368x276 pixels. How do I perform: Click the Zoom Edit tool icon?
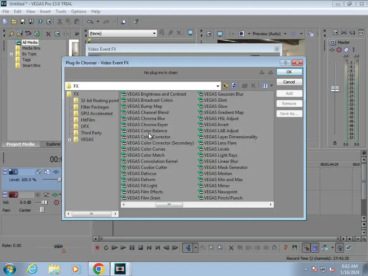(x=220, y=248)
